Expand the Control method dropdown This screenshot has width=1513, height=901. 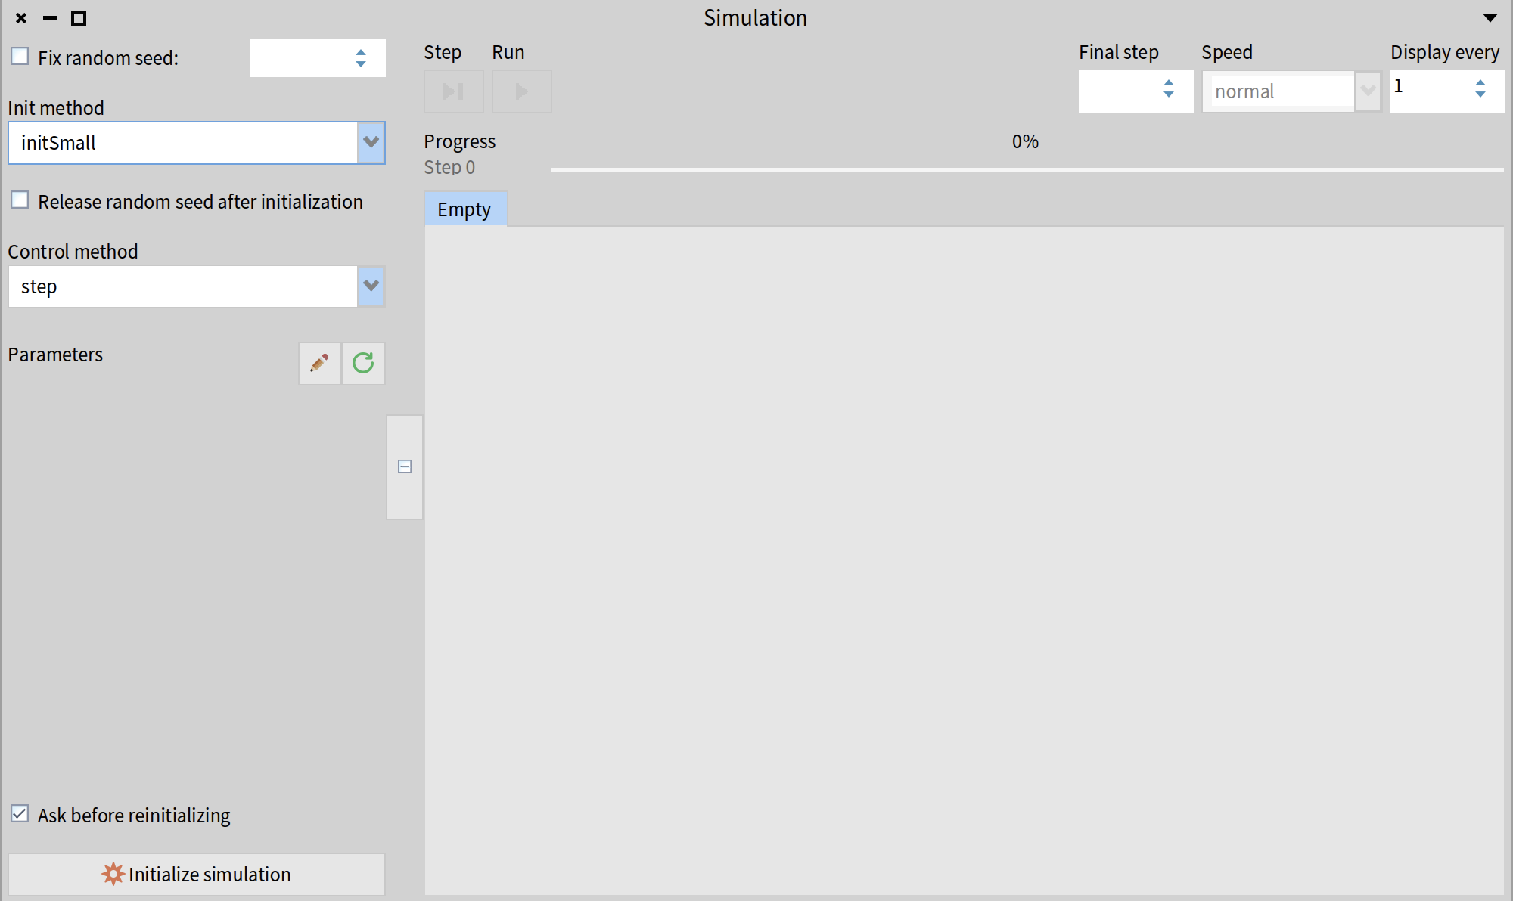pos(371,286)
